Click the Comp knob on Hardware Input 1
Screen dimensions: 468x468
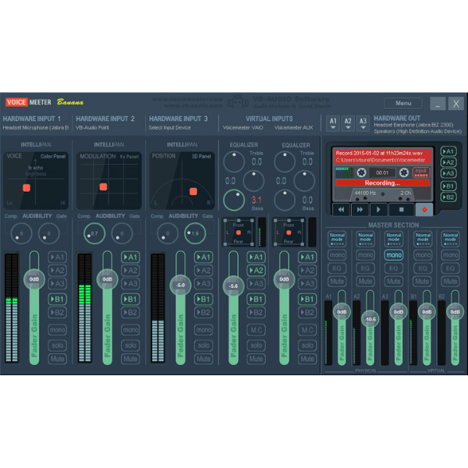21,233
